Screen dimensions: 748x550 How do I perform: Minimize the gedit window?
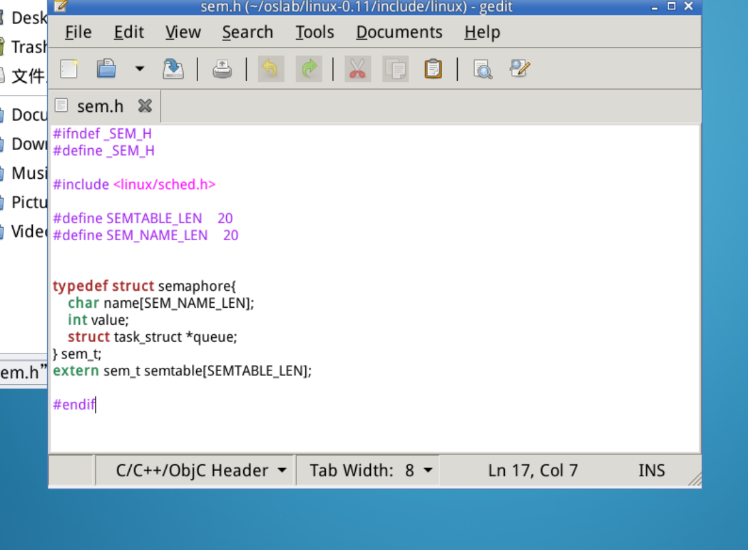(654, 7)
